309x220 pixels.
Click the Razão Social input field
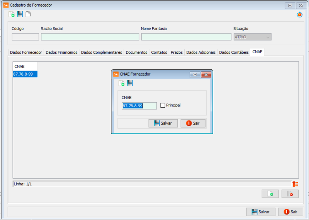point(90,37)
